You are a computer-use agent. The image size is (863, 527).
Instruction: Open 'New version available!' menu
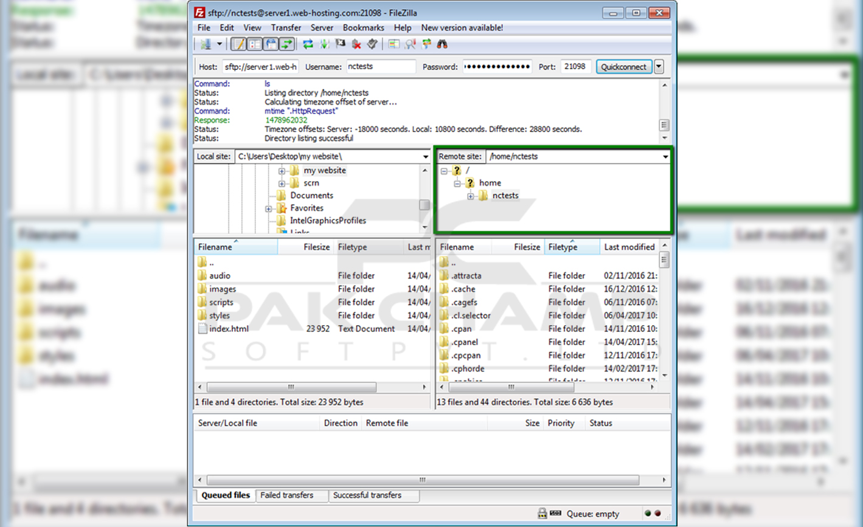462,28
